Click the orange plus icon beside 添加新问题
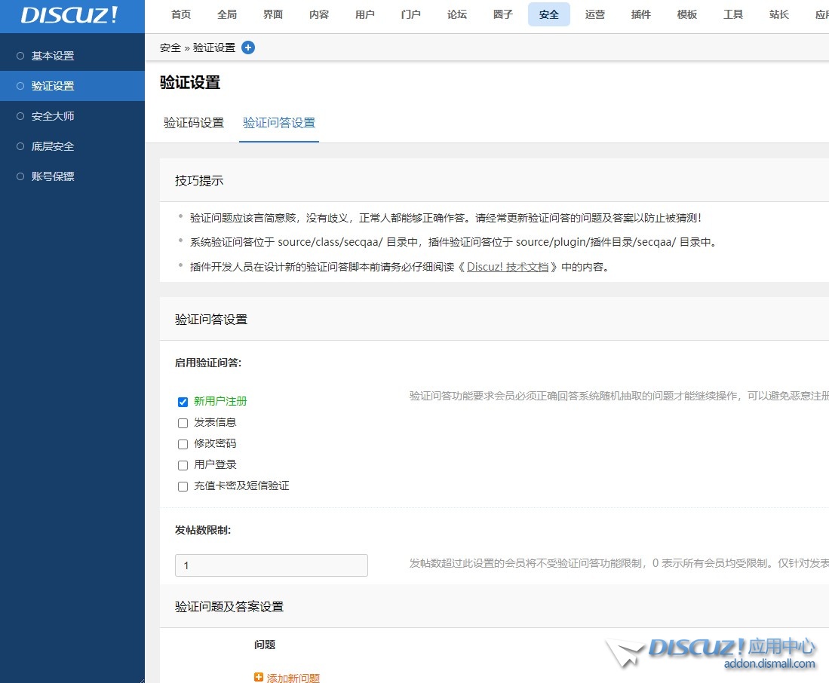The width and height of the screenshot is (829, 683). tap(258, 677)
